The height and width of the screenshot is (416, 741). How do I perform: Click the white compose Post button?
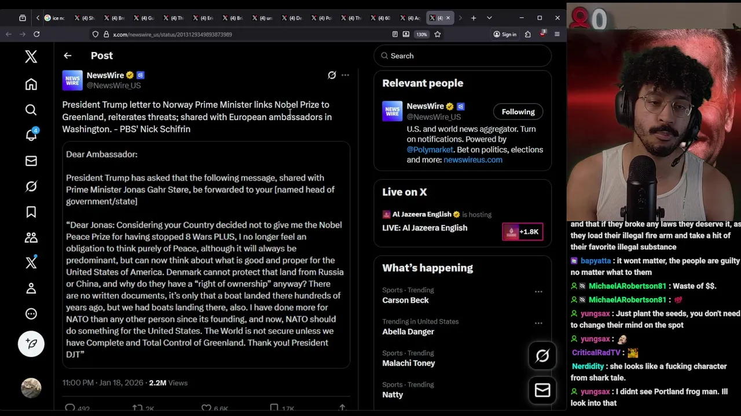click(x=31, y=344)
